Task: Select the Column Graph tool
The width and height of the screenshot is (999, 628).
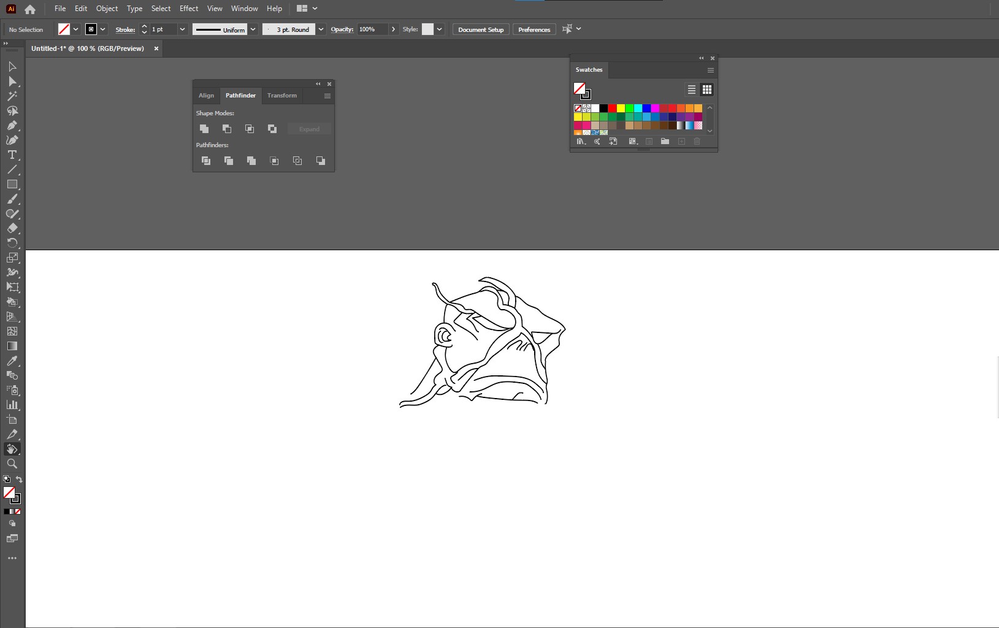Action: click(12, 405)
